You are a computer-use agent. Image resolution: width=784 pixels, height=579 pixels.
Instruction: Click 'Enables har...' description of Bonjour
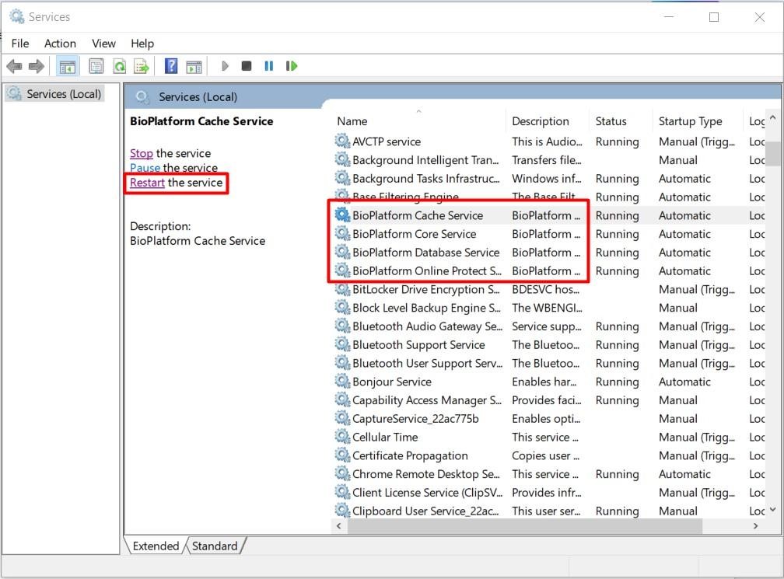pyautogui.click(x=544, y=382)
